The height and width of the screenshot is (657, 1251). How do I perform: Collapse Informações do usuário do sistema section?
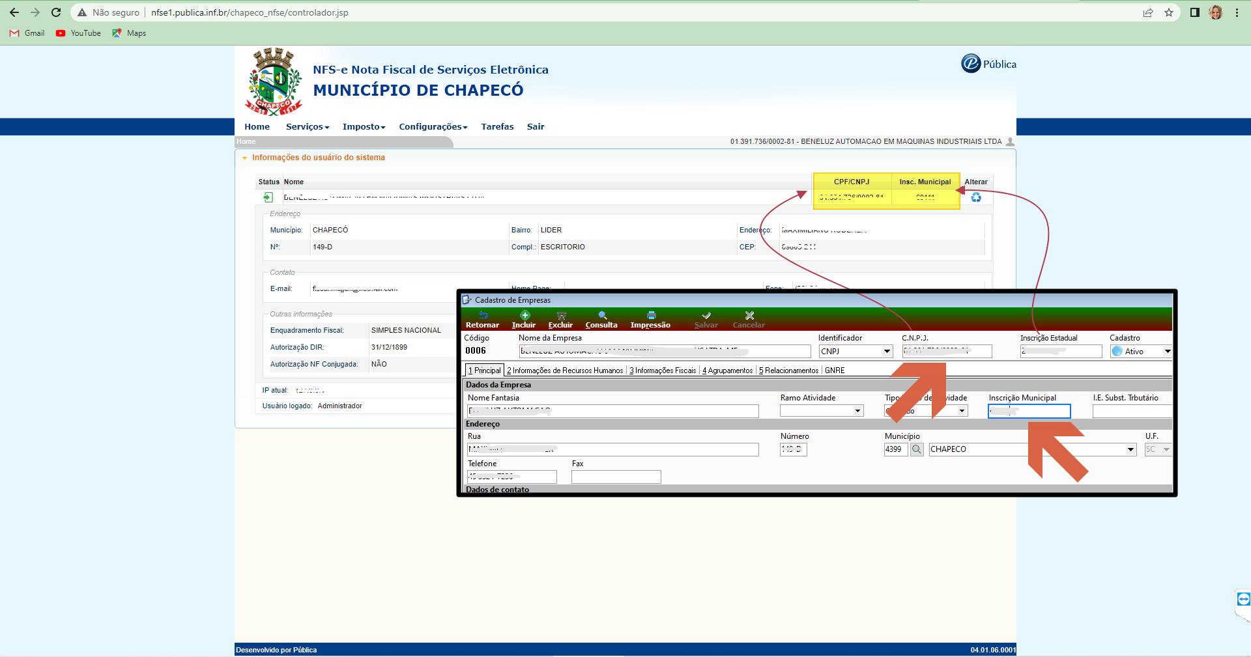point(245,158)
